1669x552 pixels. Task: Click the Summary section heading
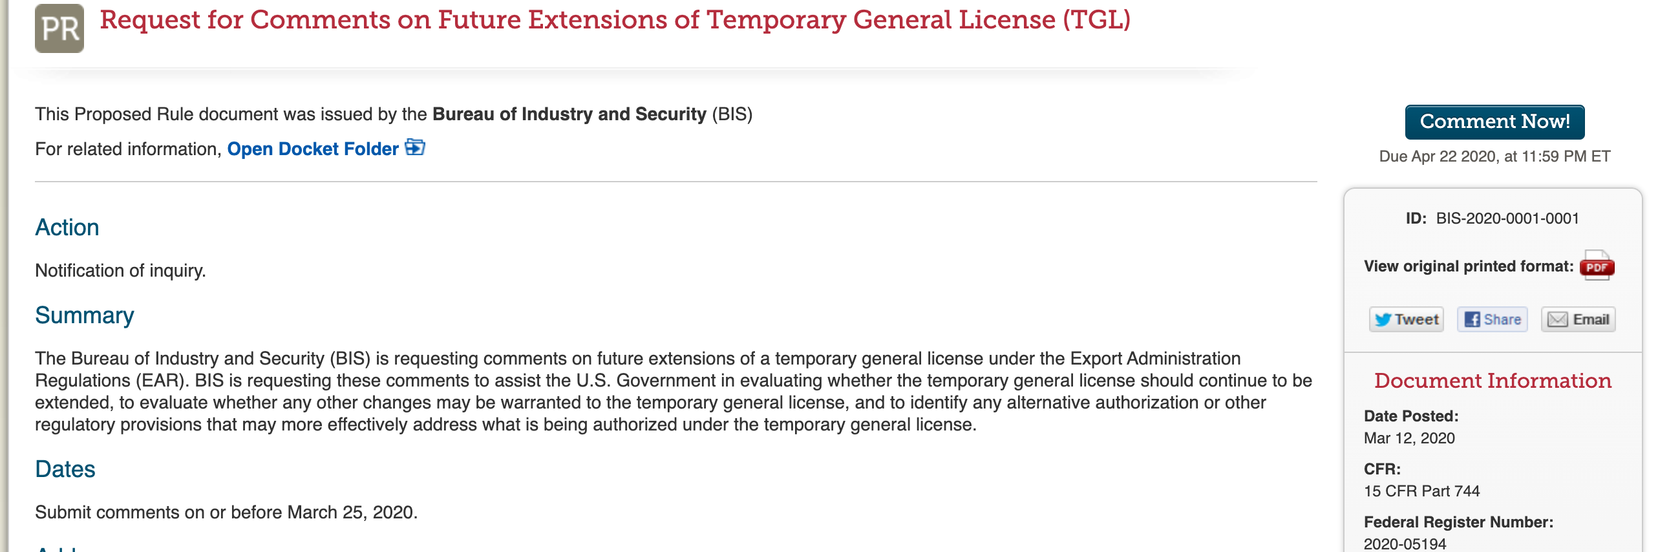(x=84, y=315)
